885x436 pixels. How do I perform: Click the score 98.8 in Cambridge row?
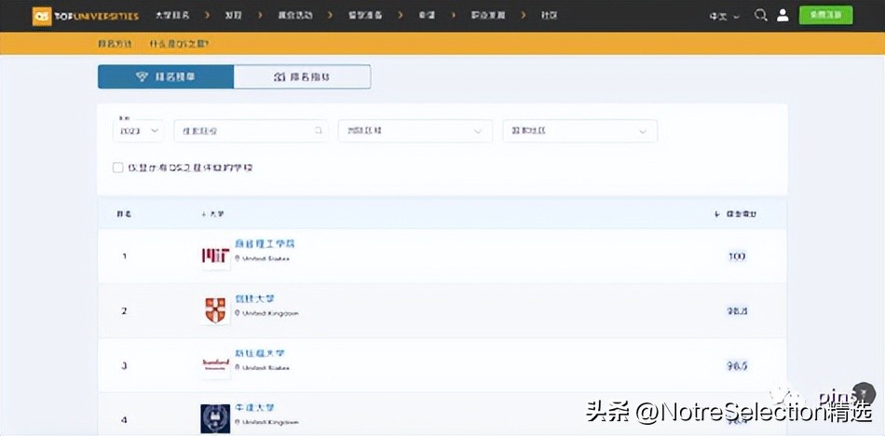pyautogui.click(x=737, y=311)
